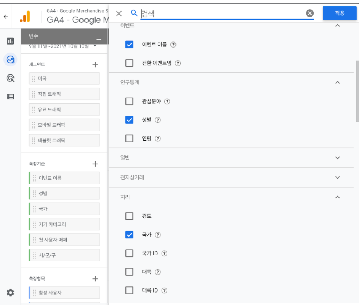Select the 태블릿 트래픽 segment

point(64,140)
